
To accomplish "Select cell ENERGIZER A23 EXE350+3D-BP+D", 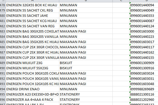I will pos(32,94).
